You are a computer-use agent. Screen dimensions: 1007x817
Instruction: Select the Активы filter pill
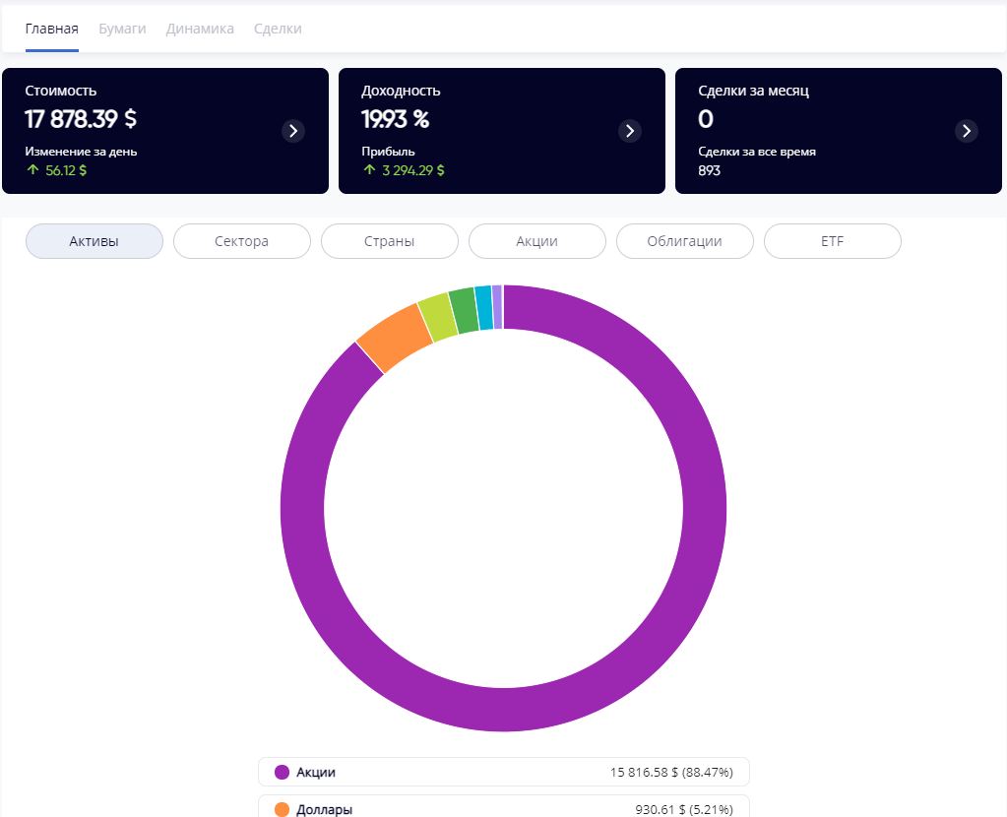tap(94, 241)
